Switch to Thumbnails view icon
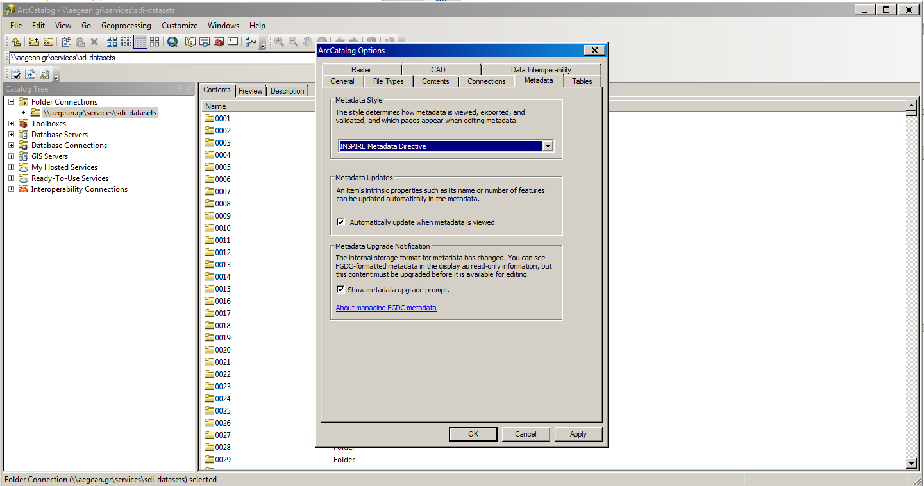Screen dimensions: 924x486 tap(155, 42)
